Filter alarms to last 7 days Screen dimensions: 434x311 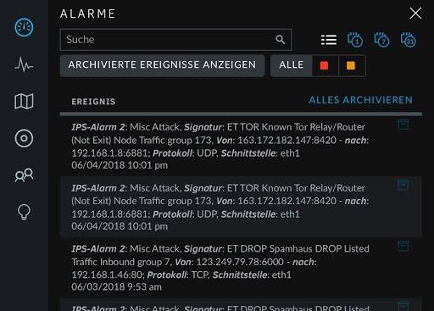(x=381, y=40)
